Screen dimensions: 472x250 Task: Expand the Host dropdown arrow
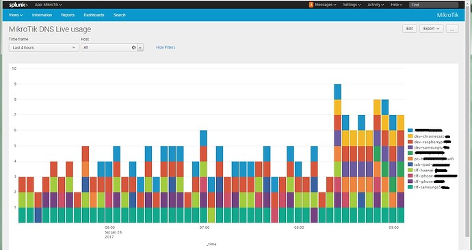140,48
